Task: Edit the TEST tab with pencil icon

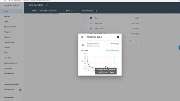Action: point(72,11)
